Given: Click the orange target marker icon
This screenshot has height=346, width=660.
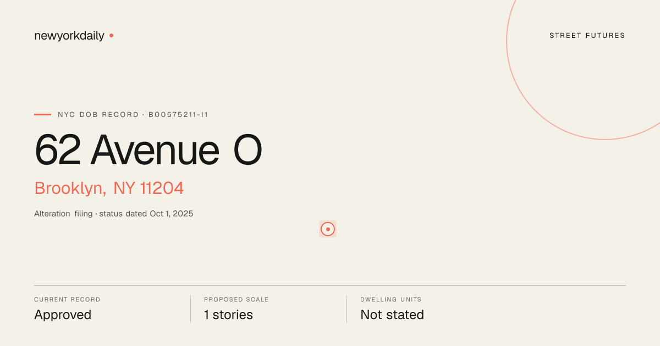Looking at the screenshot, I should (328, 229).
